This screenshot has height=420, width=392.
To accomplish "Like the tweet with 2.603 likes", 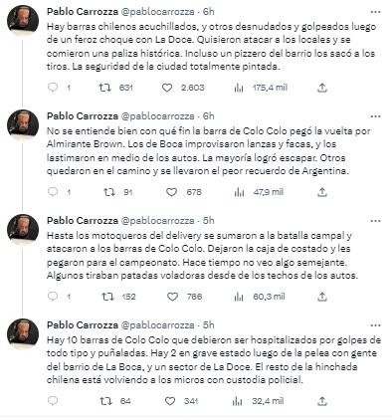I will tap(167, 88).
